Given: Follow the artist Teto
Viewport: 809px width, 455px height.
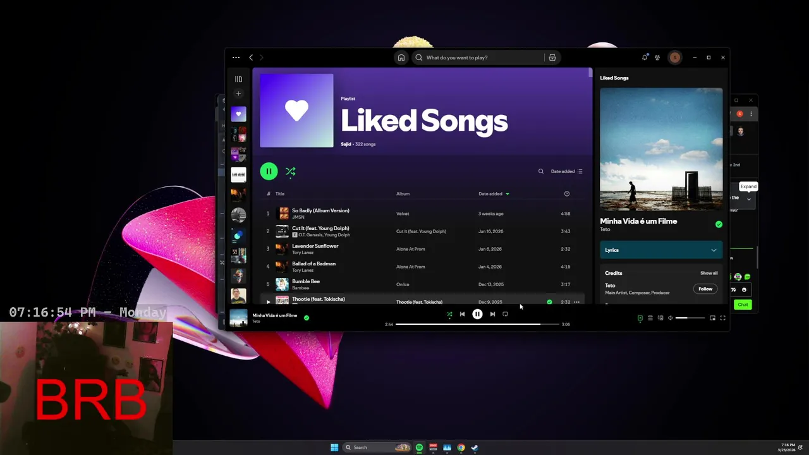Looking at the screenshot, I should point(705,289).
